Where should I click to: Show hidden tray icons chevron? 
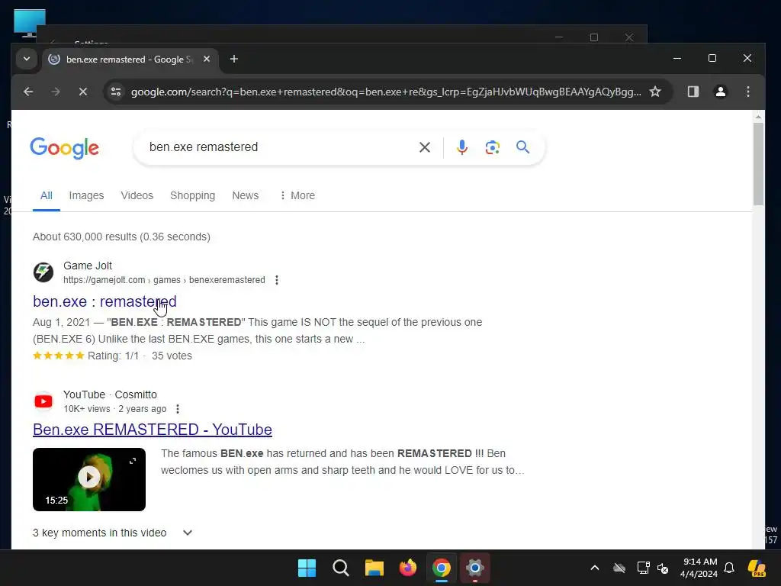[595, 568]
